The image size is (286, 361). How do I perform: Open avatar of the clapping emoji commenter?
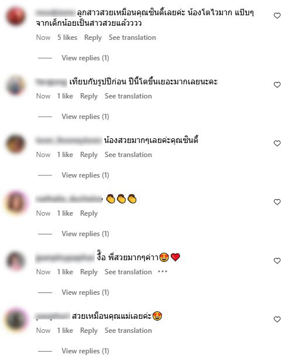point(16,203)
